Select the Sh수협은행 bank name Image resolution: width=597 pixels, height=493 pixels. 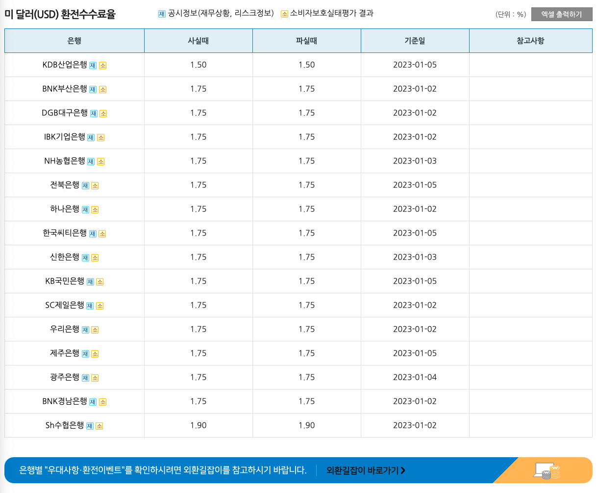[x=65, y=425]
